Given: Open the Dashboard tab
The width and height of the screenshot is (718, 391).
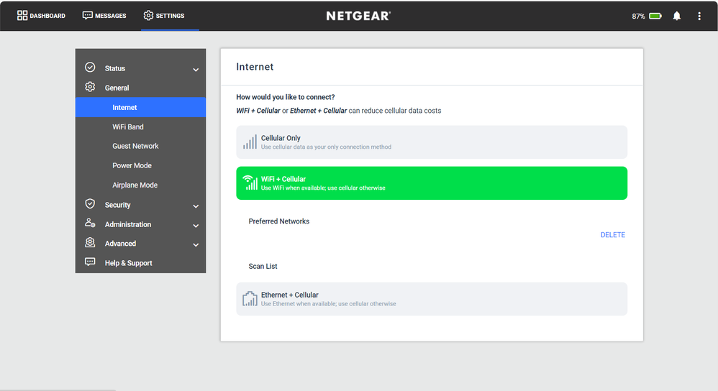Looking at the screenshot, I should coord(41,16).
